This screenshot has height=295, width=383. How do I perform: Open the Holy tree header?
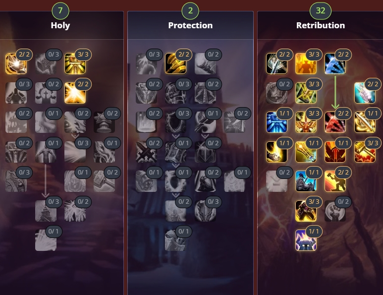click(x=60, y=25)
